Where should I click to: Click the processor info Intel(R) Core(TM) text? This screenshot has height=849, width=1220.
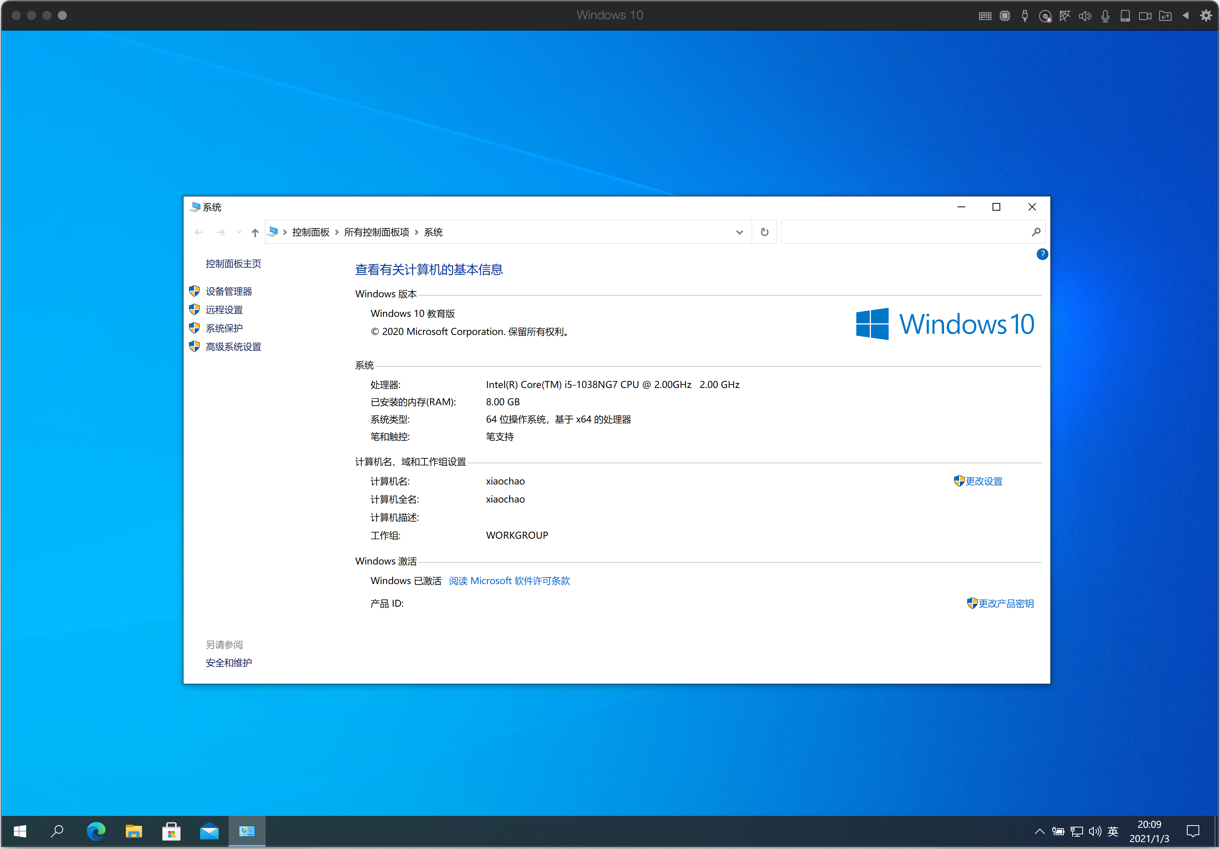[x=612, y=385]
